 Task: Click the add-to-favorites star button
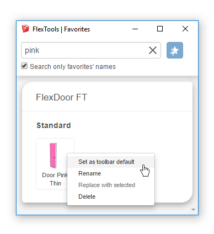tap(175, 50)
